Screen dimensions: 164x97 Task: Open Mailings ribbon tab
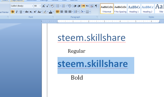(x=44, y=1)
